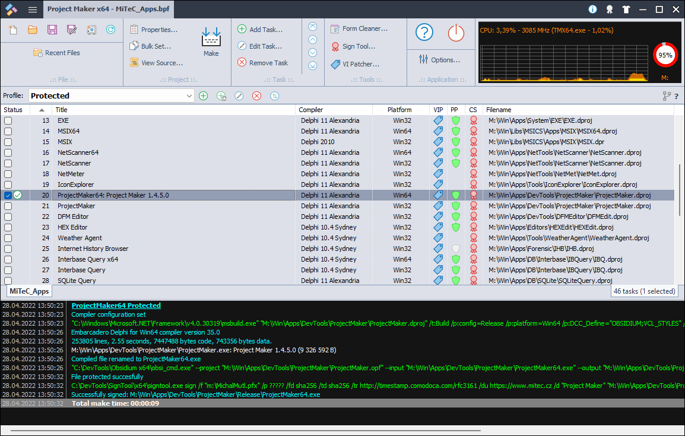The height and width of the screenshot is (436, 685).
Task: Open project Properties dialog
Action: click(x=154, y=30)
